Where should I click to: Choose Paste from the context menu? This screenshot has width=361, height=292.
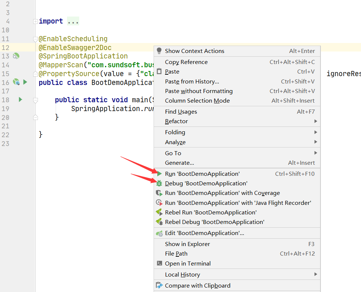(x=237, y=72)
